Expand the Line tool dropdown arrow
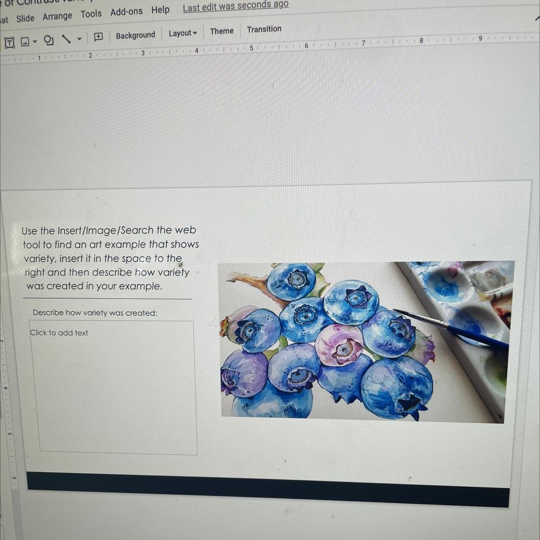The width and height of the screenshot is (540, 540). tap(79, 38)
